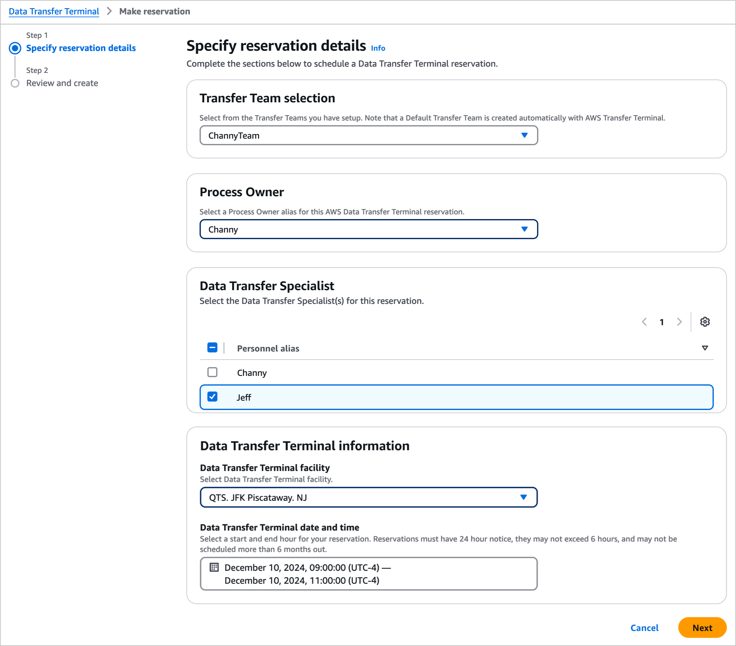Select Step 2 Review and create indicator
The width and height of the screenshot is (736, 646).
click(x=15, y=83)
